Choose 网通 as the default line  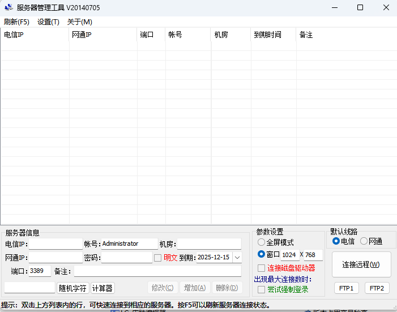pos(364,241)
